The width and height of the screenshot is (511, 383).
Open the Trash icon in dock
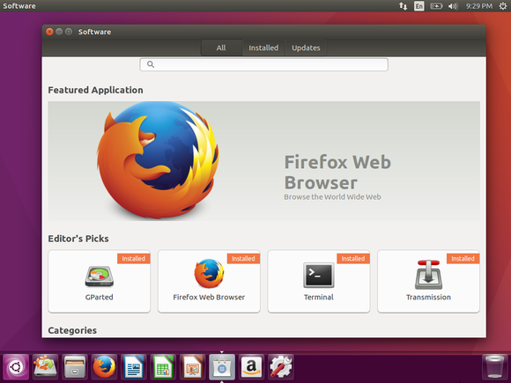(x=494, y=367)
